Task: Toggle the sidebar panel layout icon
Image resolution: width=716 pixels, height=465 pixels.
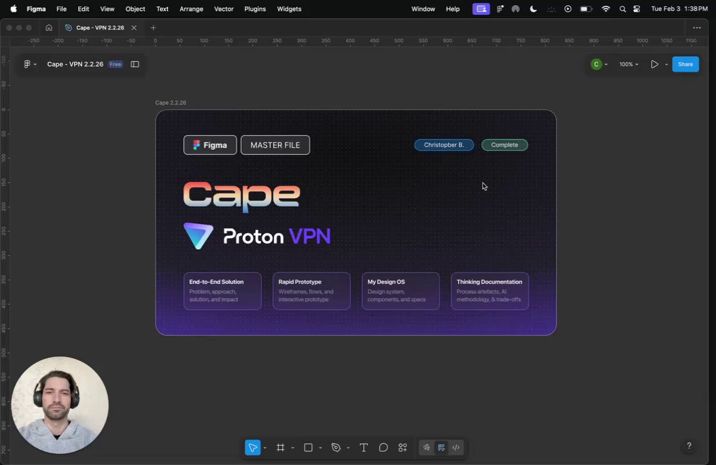Action: pyautogui.click(x=134, y=65)
